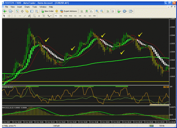Screen dimensions: 177x128
Task: Open the Terminal panel icon
Action: 32,11
